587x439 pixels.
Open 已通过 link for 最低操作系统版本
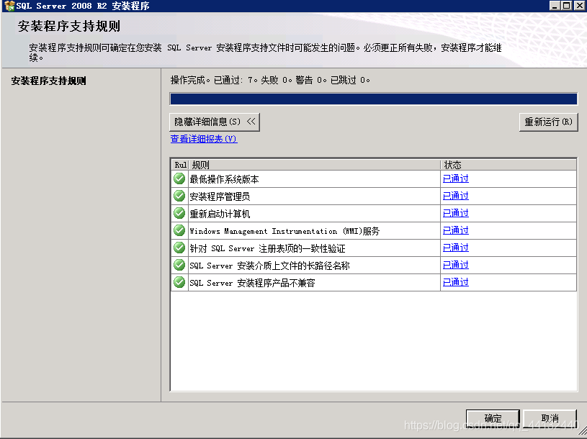pyautogui.click(x=455, y=178)
